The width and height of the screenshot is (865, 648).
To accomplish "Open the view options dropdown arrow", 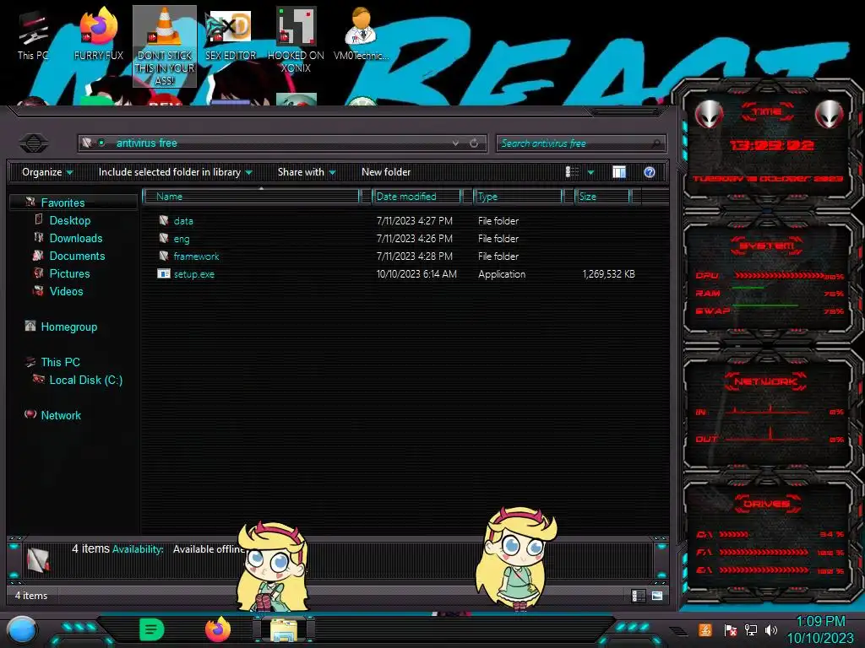I will click(590, 172).
